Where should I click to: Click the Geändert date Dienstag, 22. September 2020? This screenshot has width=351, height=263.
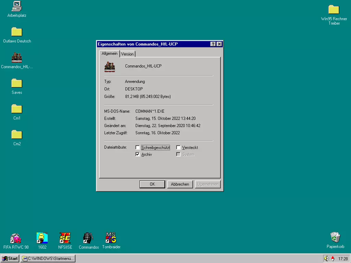(x=168, y=126)
